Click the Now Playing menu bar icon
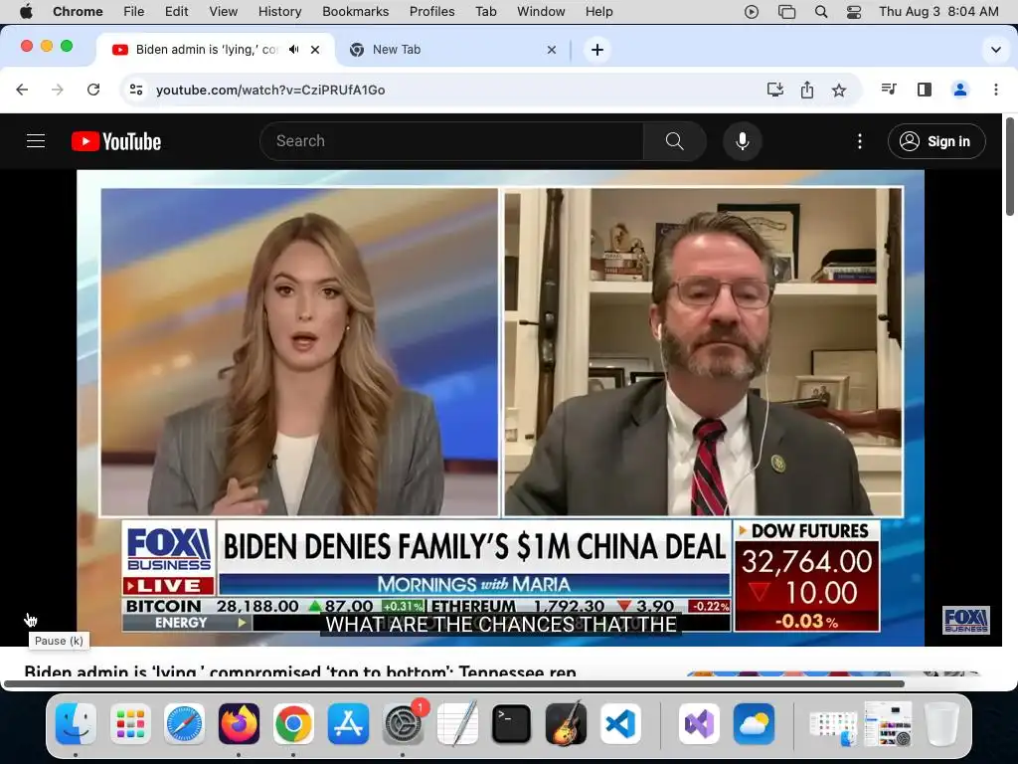1018x764 pixels. 752,12
